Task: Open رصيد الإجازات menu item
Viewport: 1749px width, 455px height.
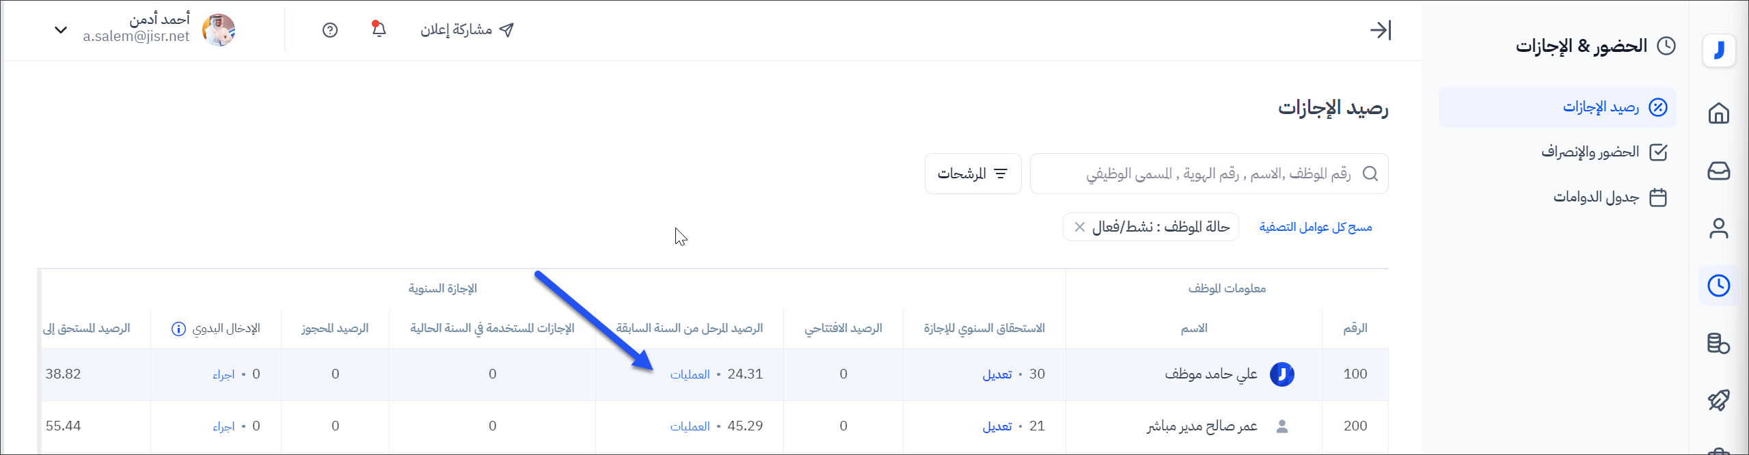Action: click(x=1600, y=107)
